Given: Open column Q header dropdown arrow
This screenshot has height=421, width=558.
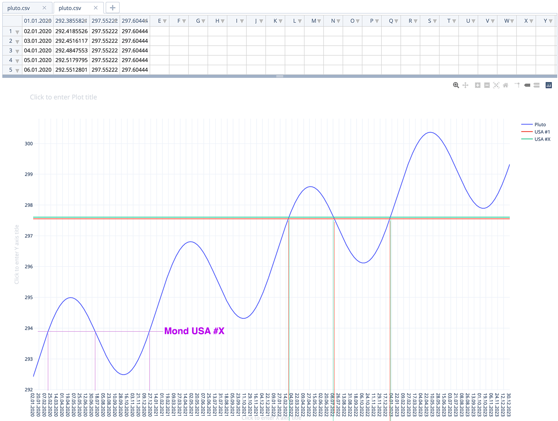Looking at the screenshot, I should (x=396, y=21).
